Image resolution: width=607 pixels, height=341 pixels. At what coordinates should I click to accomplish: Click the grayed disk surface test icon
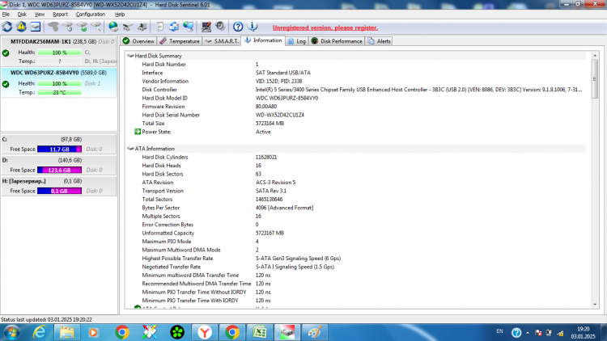pos(53,27)
